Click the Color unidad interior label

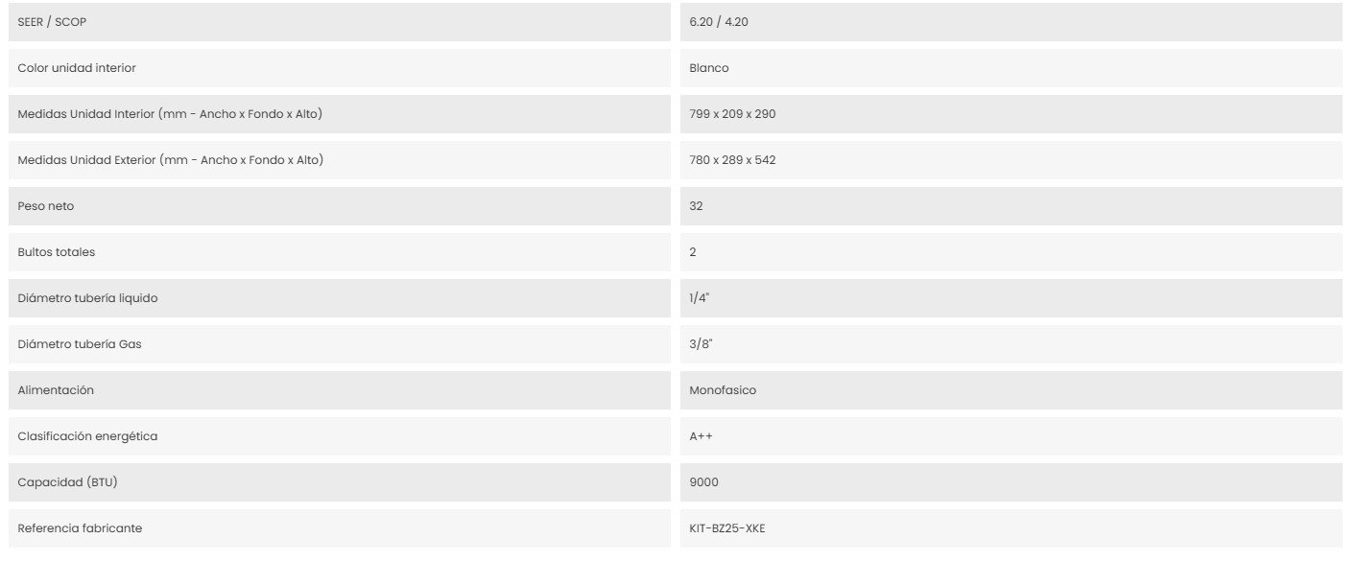tap(77, 68)
